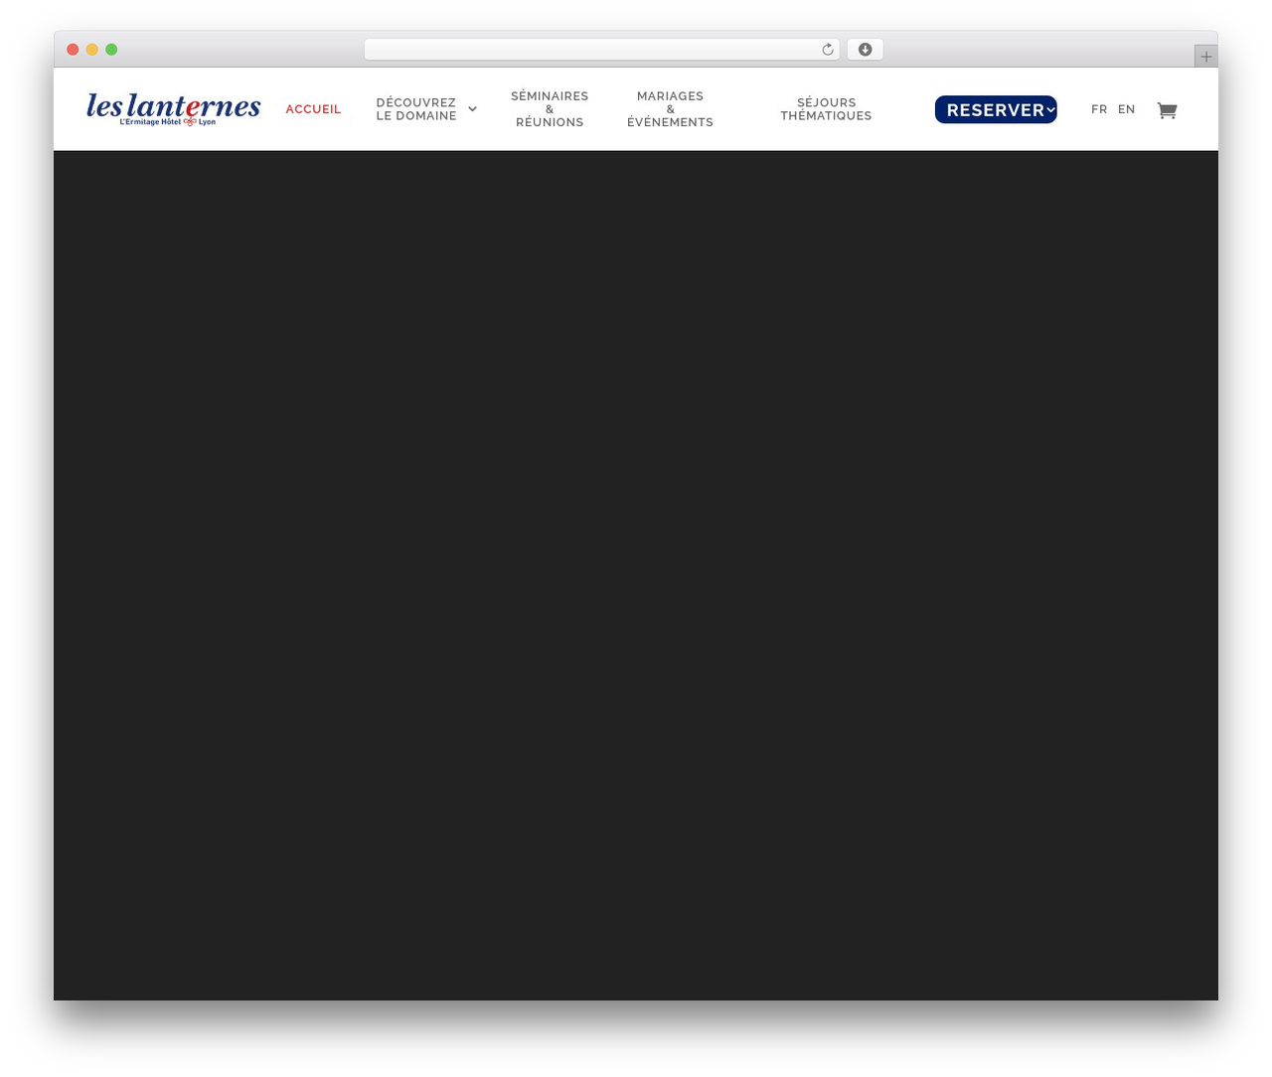Viewport: 1272px width, 1077px height.
Task: Go to the ACCUEIL menu item
Action: [313, 109]
